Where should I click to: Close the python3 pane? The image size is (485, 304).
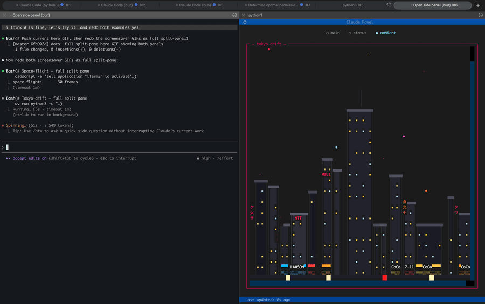click(244, 15)
